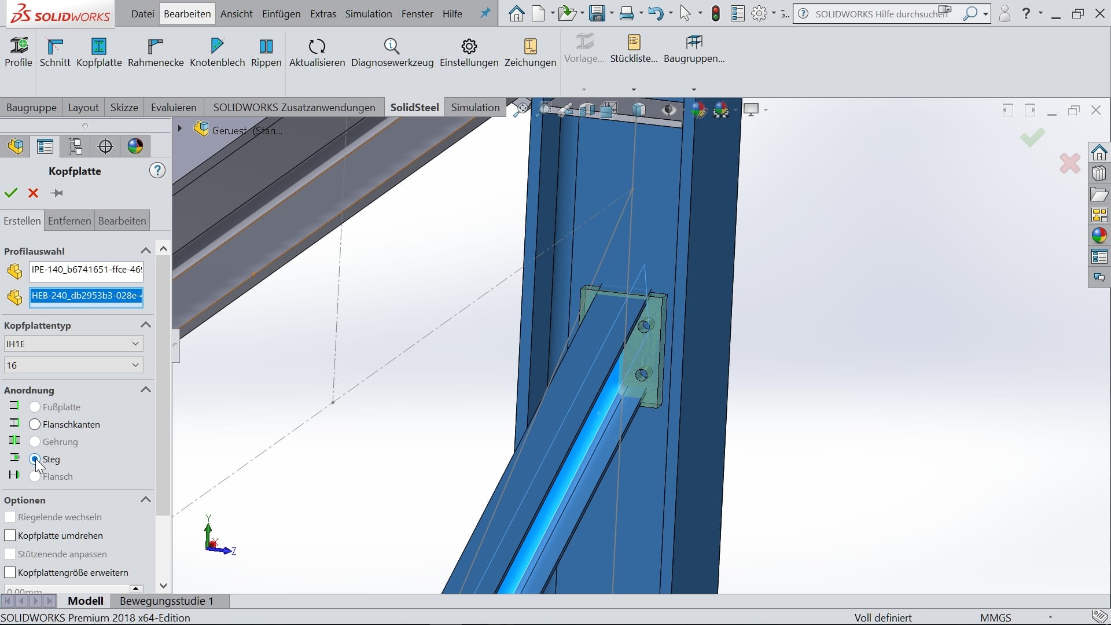Switch to the Simulation command tab
Viewport: 1111px width, 625px height.
tap(475, 108)
